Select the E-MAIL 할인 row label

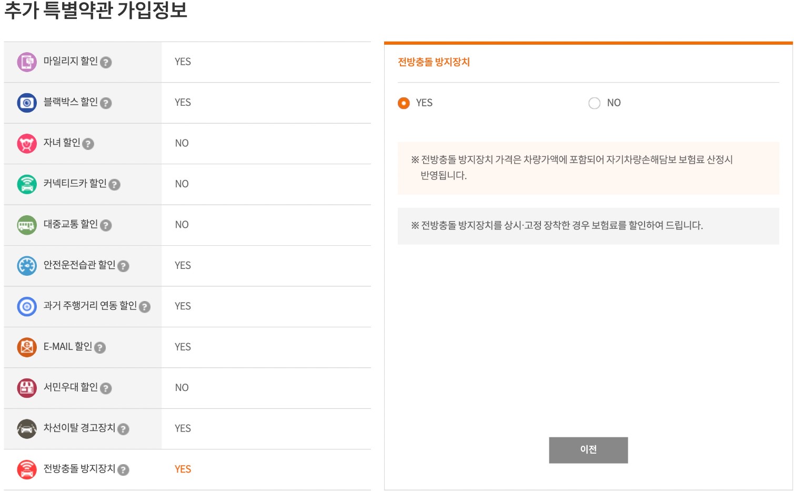click(x=68, y=346)
